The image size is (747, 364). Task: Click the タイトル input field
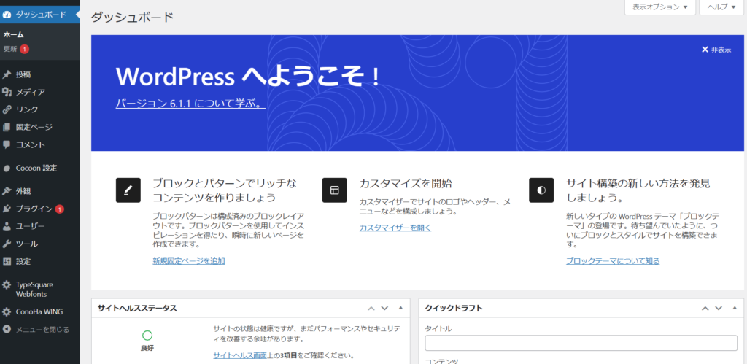click(x=581, y=343)
